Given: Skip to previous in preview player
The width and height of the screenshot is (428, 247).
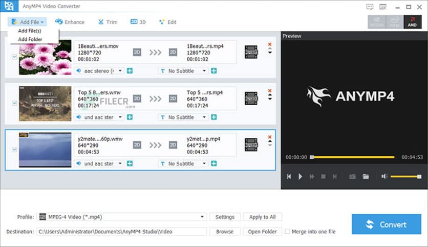Looking at the screenshot, I should tap(289, 177).
